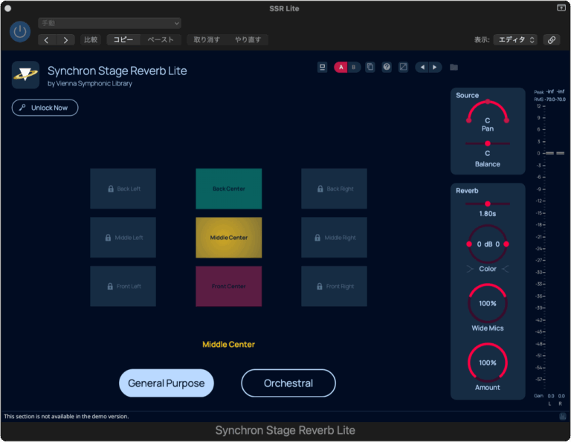Go to previous preset arrow
571x442 pixels.
point(422,67)
